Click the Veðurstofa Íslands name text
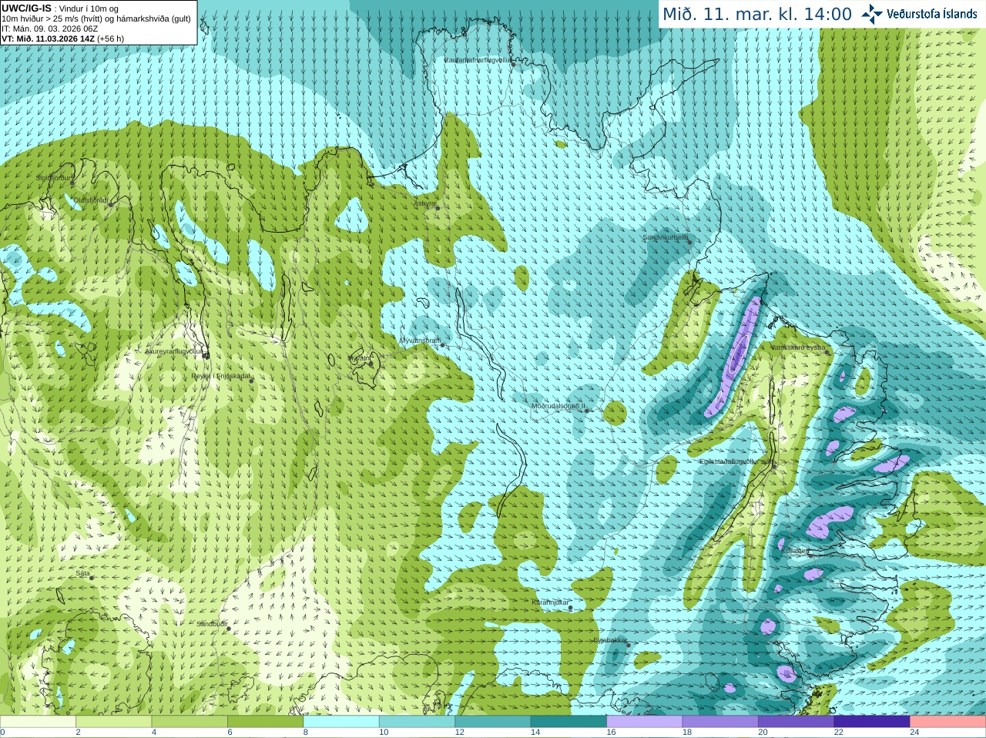 (x=932, y=14)
